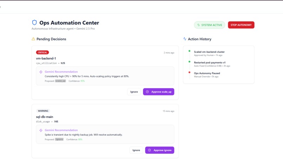Click the 95% confidence value
The height and width of the screenshot is (166, 283).
pyautogui.click(x=83, y=81)
